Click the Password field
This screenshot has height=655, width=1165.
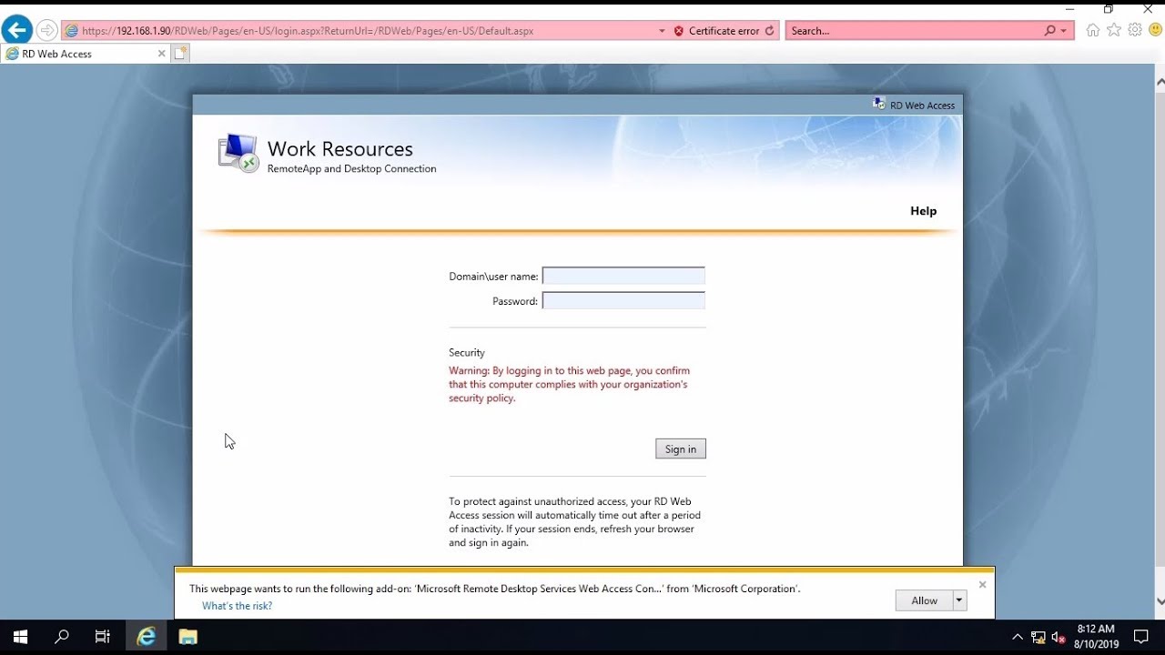[623, 300]
